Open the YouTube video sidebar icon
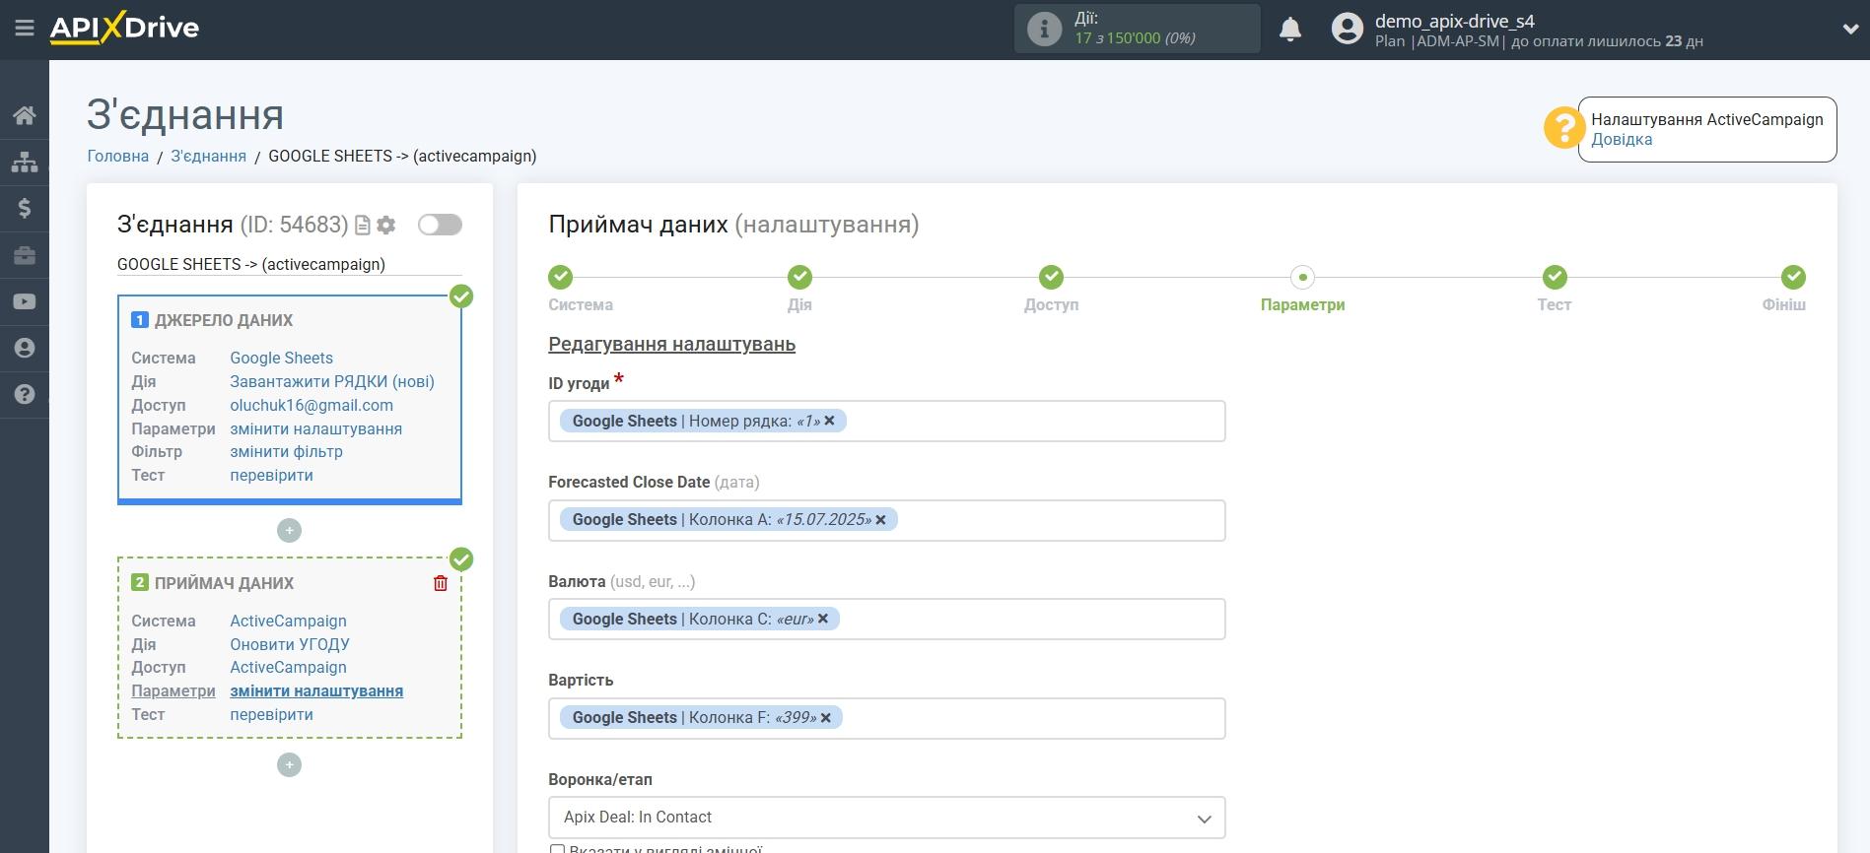The width and height of the screenshot is (1870, 853). pyautogui.click(x=25, y=301)
